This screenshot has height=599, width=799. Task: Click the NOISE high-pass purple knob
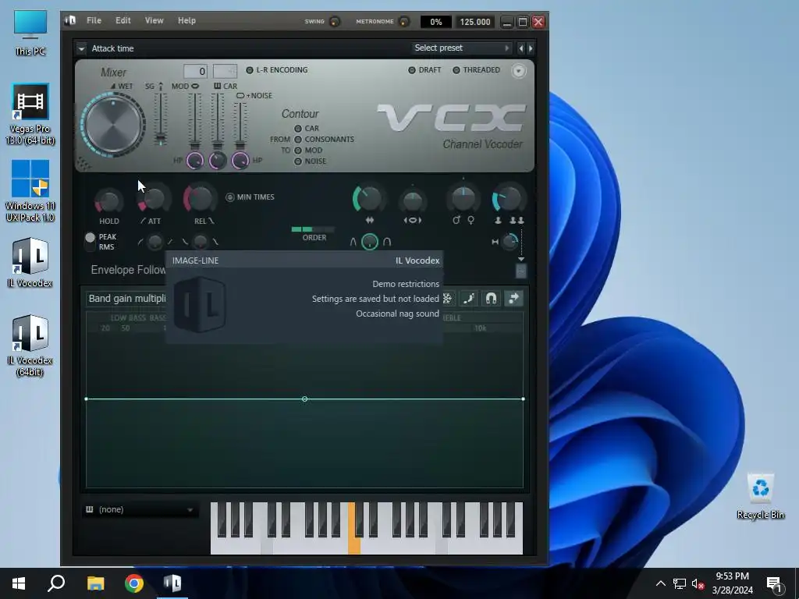click(240, 161)
